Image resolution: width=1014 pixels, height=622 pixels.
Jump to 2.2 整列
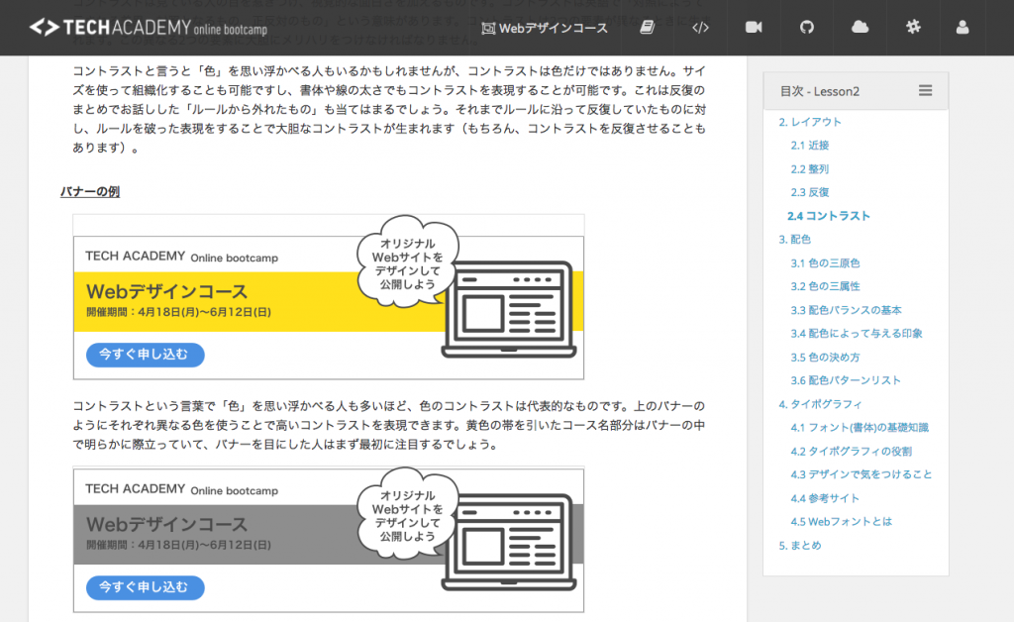pyautogui.click(x=810, y=168)
